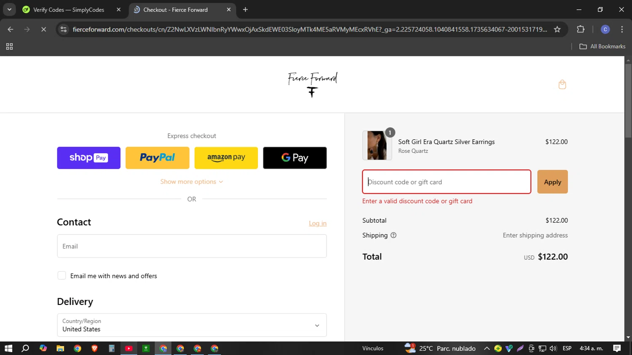Choose Amazon Pay express checkout
The image size is (632, 355).
click(226, 158)
